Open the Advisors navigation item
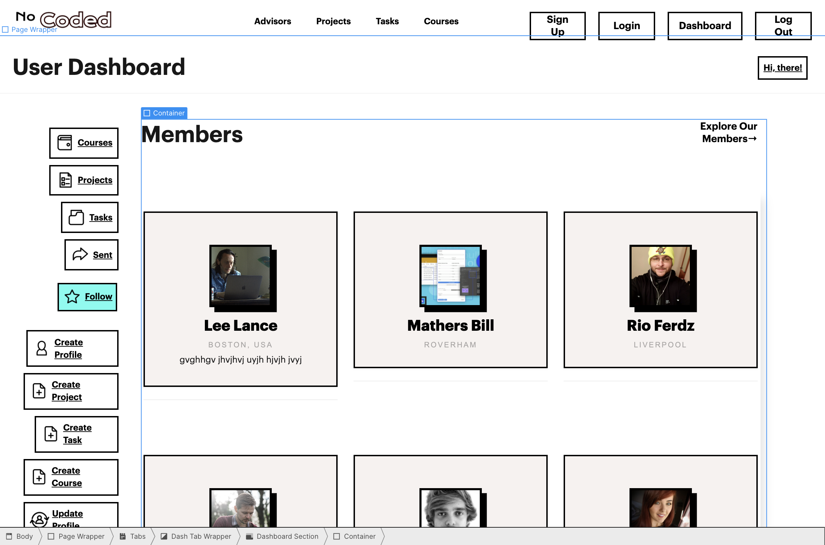This screenshot has width=825, height=545. [x=272, y=21]
